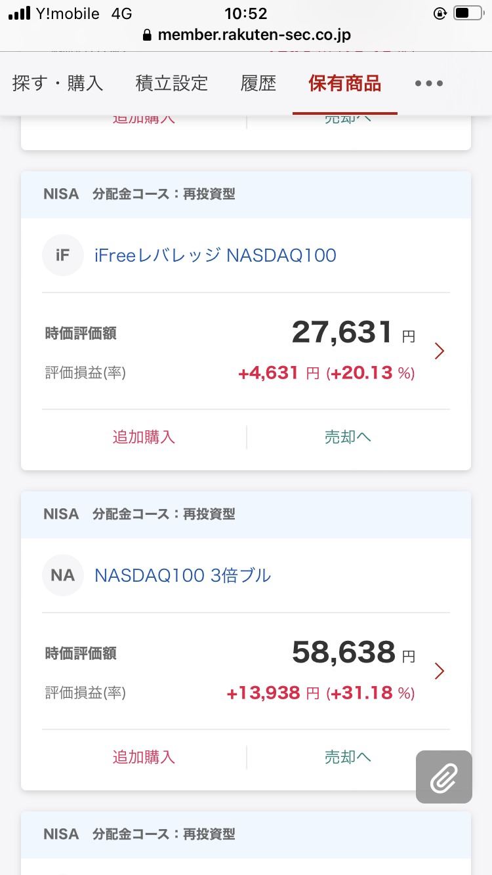Tap the NA fund badge icon
Screen dimensions: 492x875
(63, 575)
